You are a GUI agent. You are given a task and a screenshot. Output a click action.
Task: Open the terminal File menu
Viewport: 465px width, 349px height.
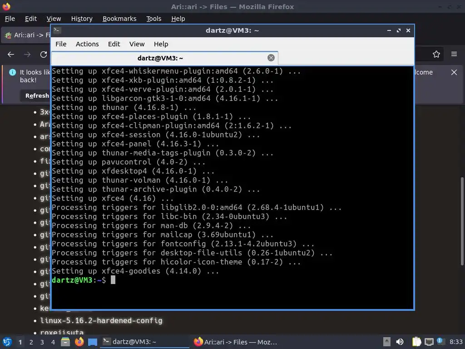click(61, 44)
